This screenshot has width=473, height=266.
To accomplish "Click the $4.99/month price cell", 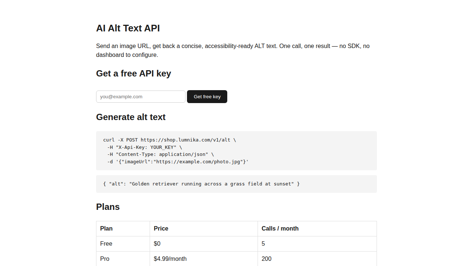I will tap(204, 259).
